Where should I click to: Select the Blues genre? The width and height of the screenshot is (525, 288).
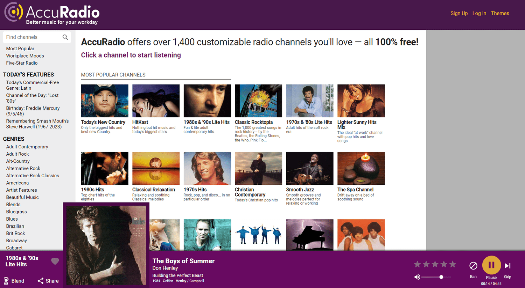(12, 219)
